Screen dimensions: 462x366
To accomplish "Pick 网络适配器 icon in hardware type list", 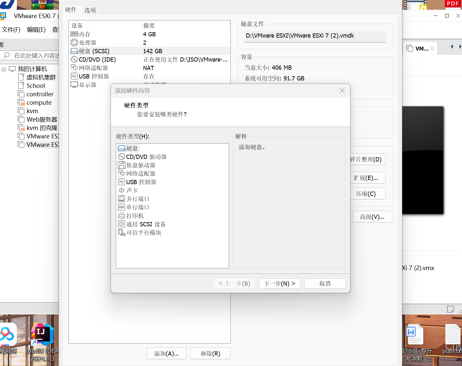I will 122,173.
